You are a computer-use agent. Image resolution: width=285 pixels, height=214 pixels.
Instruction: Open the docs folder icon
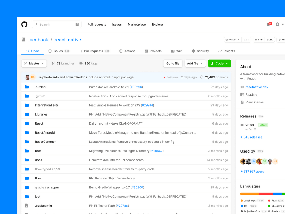pos(27,160)
